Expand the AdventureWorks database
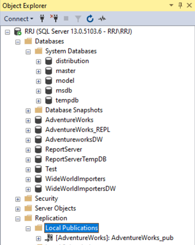This screenshot has width=195, height=245. click(x=28, y=121)
